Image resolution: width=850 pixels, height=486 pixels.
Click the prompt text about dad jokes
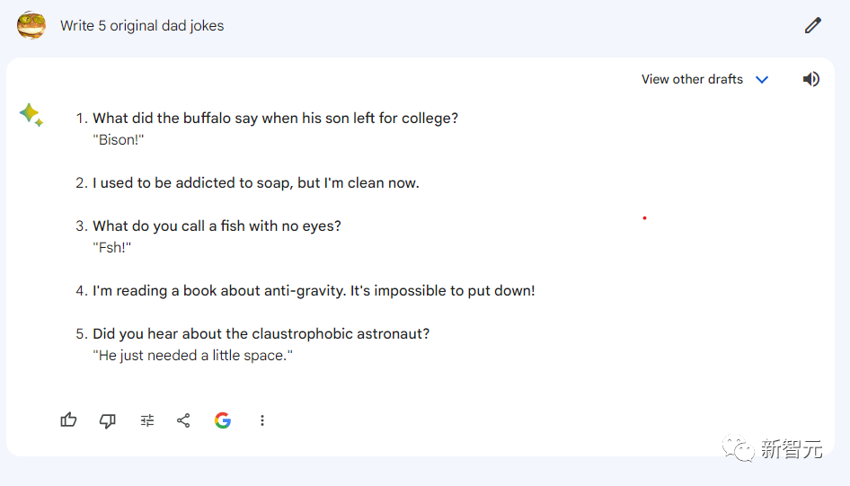click(142, 26)
